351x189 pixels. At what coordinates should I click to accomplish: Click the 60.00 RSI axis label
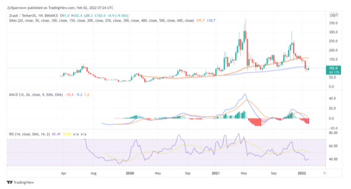click(x=333, y=146)
